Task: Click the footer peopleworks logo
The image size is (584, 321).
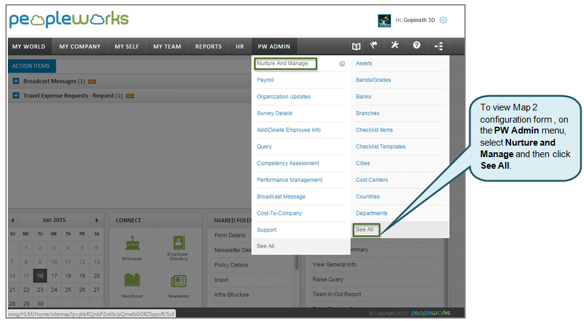Action: 430,313
